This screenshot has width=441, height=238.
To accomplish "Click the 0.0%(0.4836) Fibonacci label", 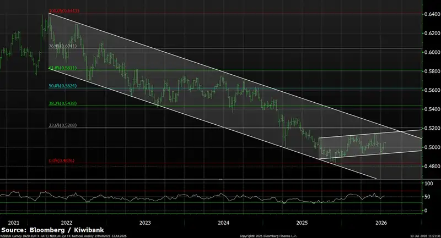I will pyautogui.click(x=61, y=160).
